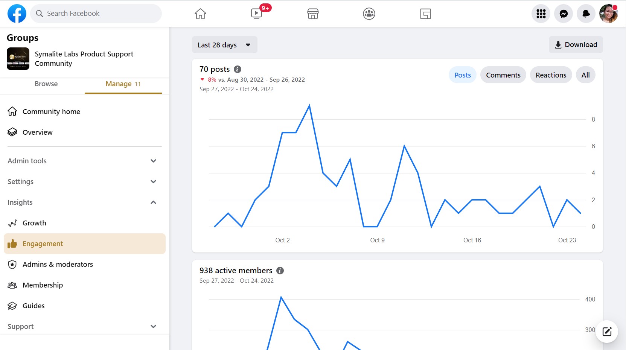The image size is (626, 350).
Task: Open Messenger from the top right
Action: pyautogui.click(x=564, y=14)
